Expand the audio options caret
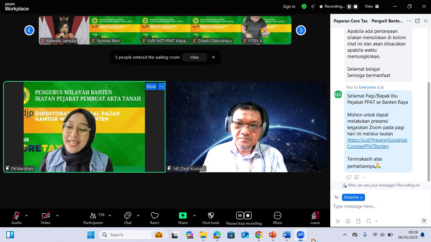This screenshot has width=431, height=242. coord(27,216)
